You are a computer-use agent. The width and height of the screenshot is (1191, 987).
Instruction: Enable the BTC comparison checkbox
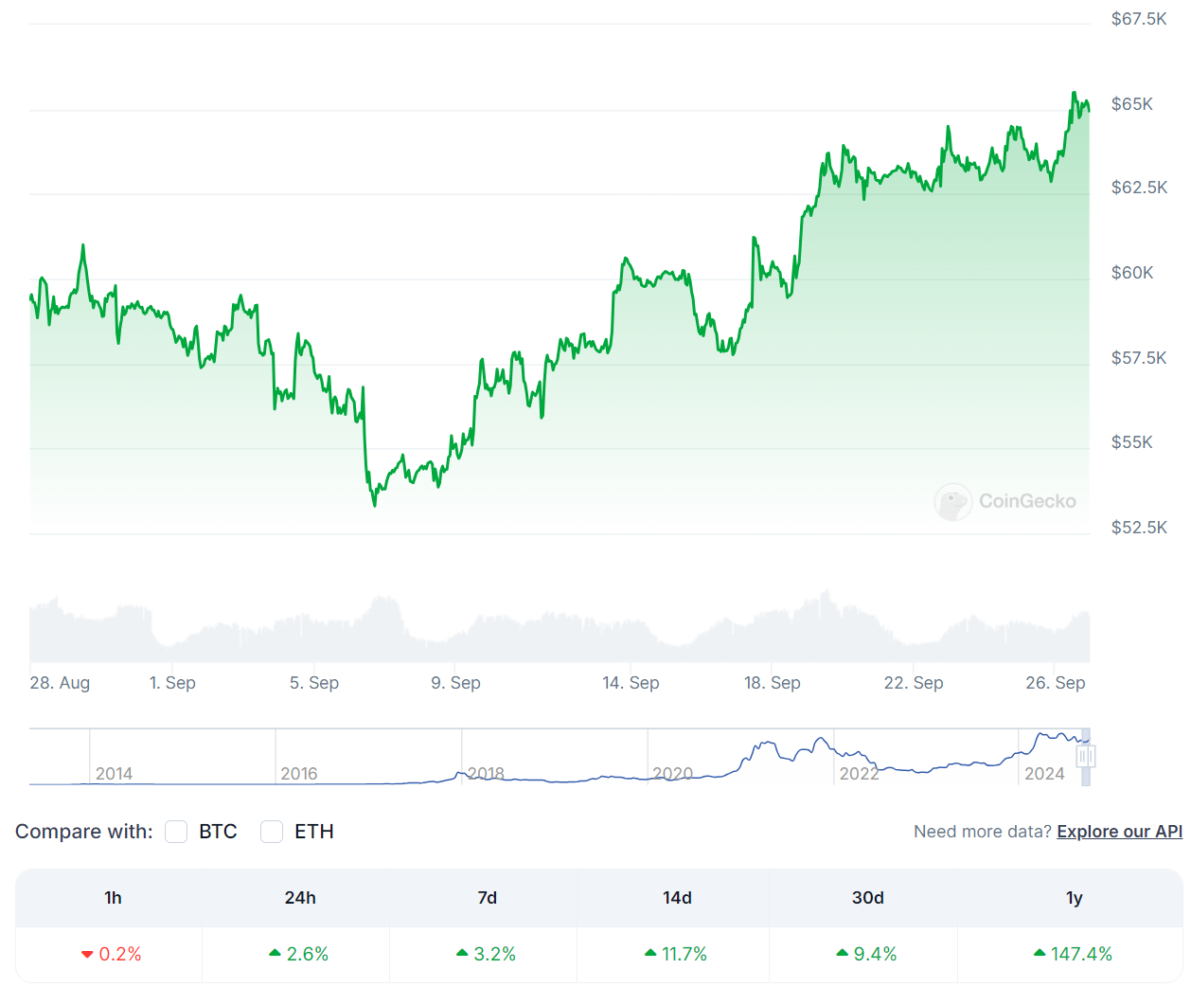pos(176,832)
